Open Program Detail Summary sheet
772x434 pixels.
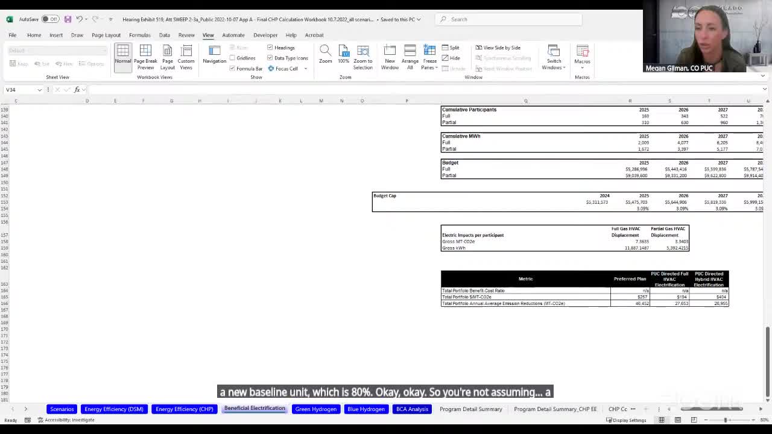471,409
